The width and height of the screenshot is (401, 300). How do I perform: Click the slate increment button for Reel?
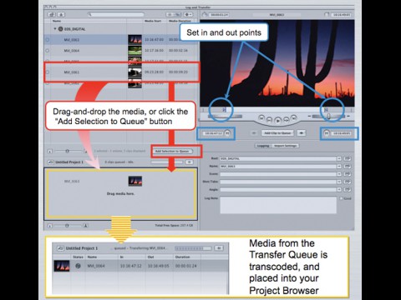348,158
